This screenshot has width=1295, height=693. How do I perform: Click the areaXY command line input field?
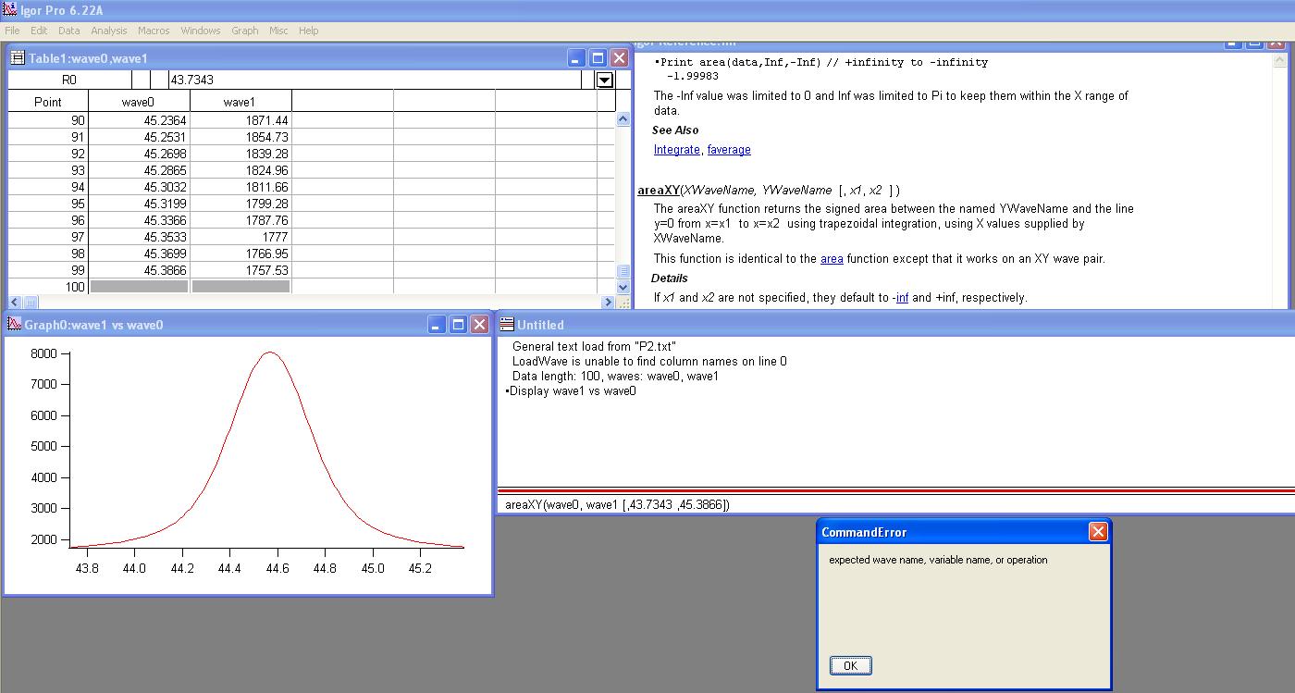[647, 504]
